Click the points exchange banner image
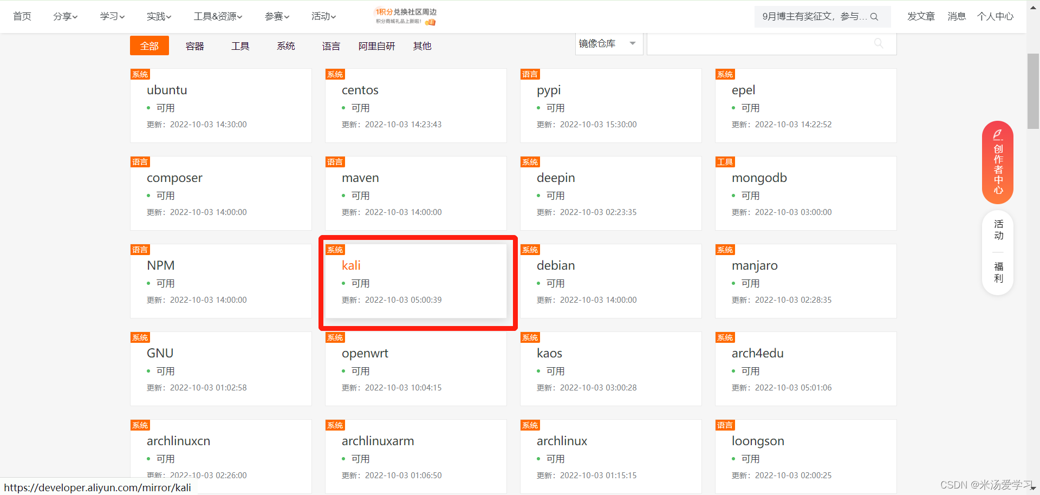The height and width of the screenshot is (495, 1040). click(x=406, y=16)
